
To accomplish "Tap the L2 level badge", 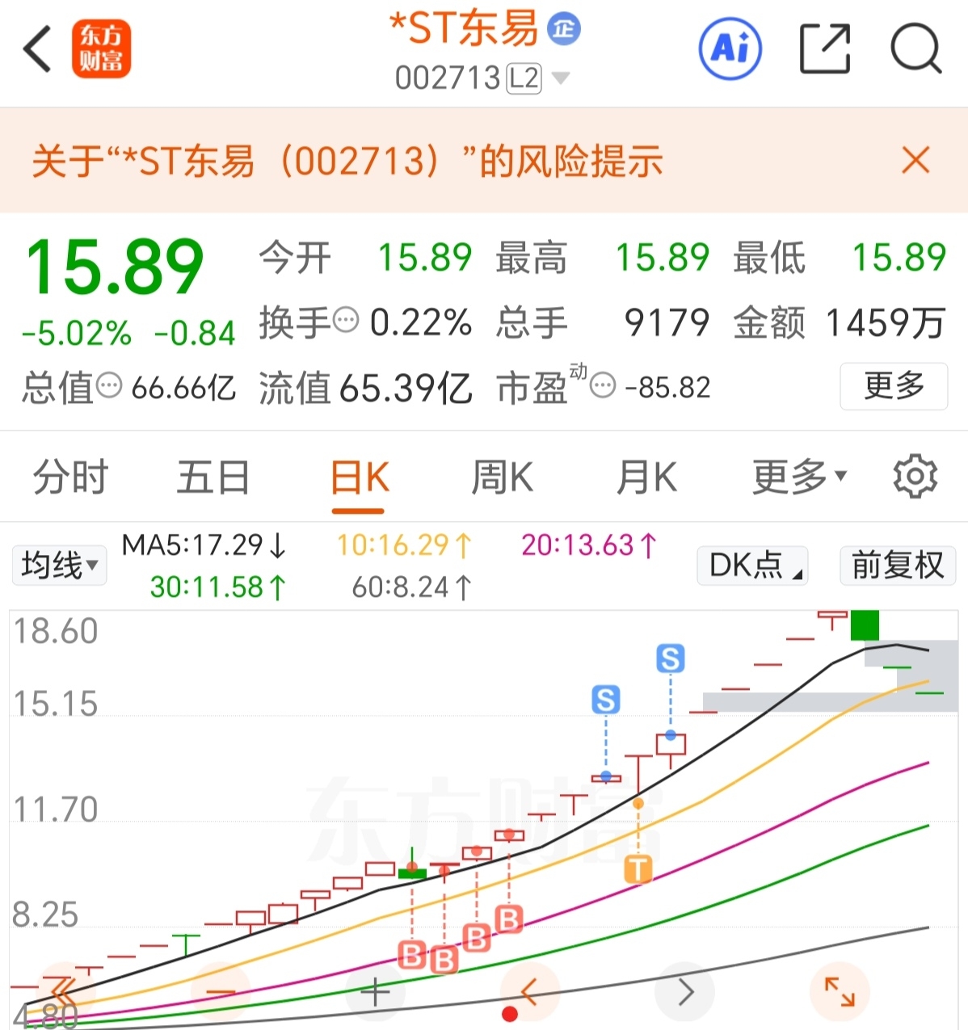I will point(524,78).
